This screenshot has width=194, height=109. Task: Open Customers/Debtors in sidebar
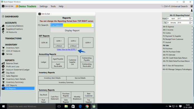click(x=15, y=26)
